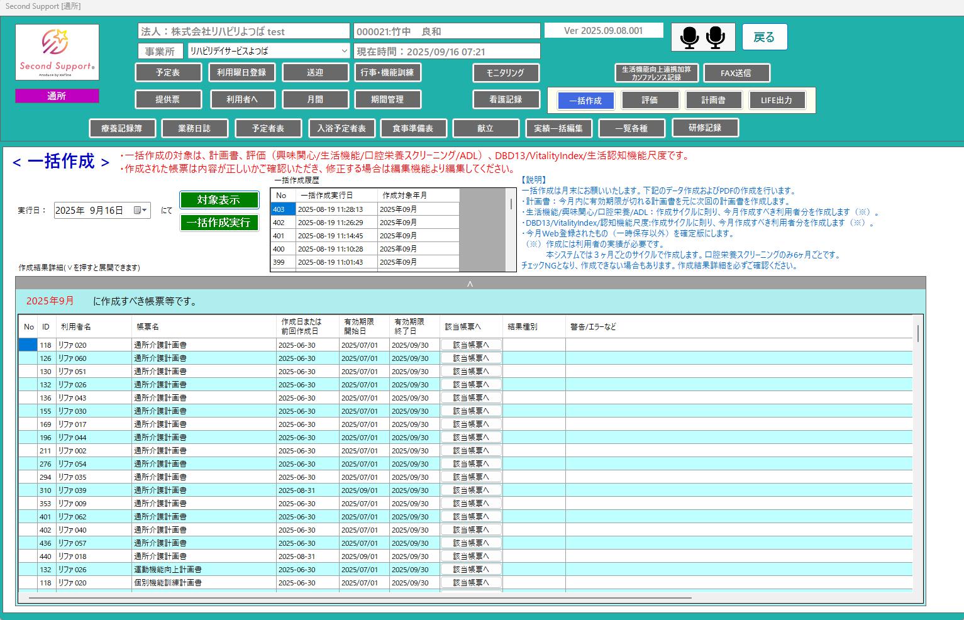
Task: Open 療養記録簿
Action: click(122, 128)
